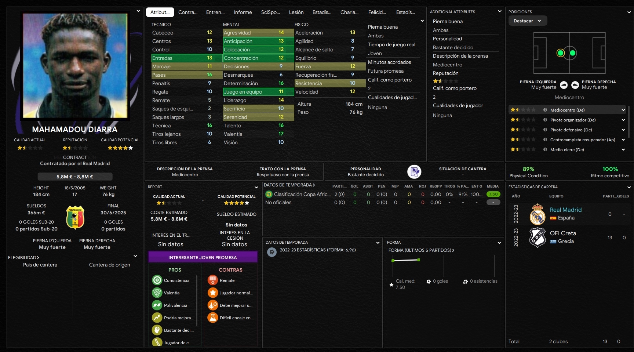Expand the Pivote organizador (De) role row
This screenshot has width=634, height=352.
[623, 120]
